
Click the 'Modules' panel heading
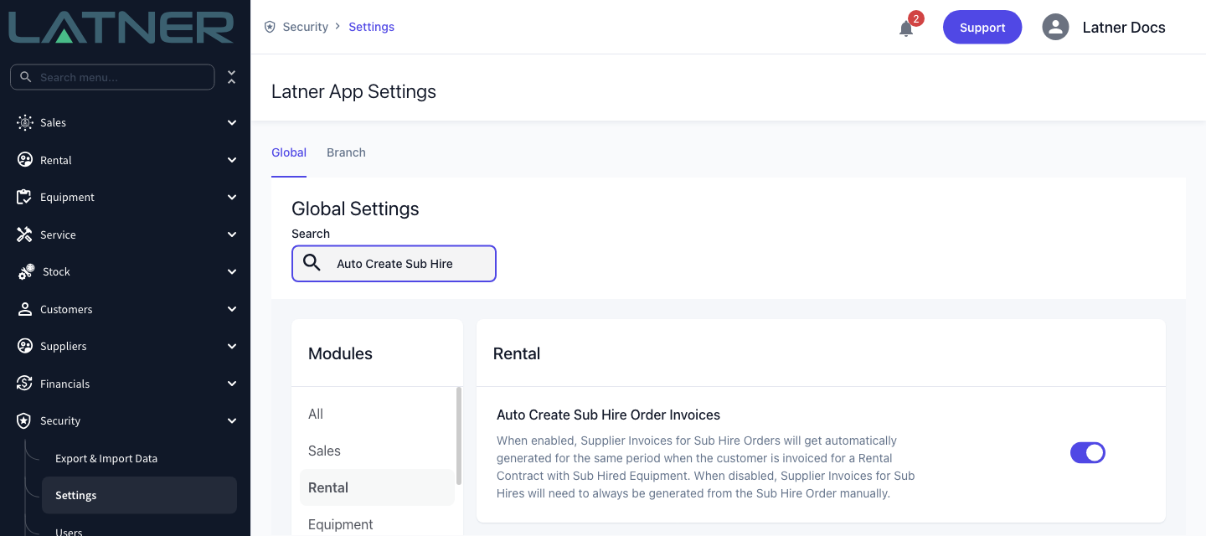340,353
